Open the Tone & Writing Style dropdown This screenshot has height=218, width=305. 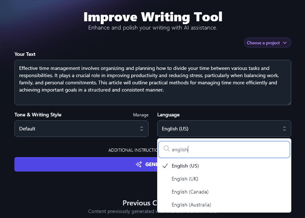81,128
